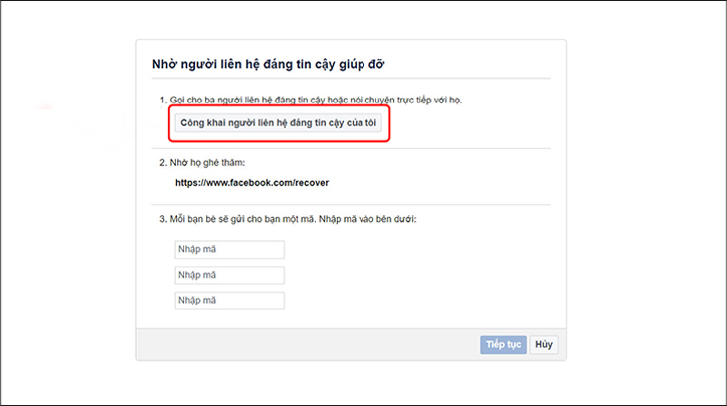The width and height of the screenshot is (727, 406).
Task: Click heading 'Nhờ người liên hệ đáng tin cậy giúp đỡ'
Action: 269,64
